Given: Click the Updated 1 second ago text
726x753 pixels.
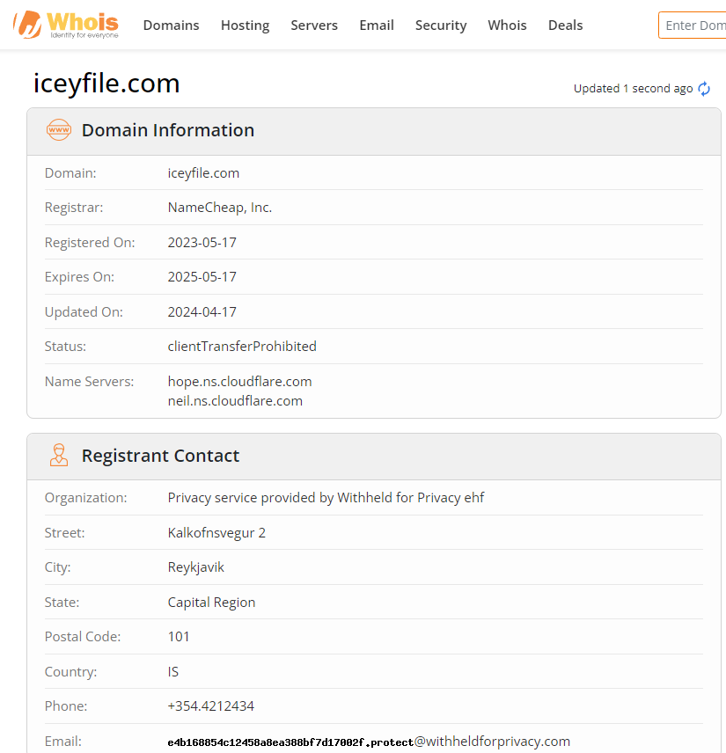Looking at the screenshot, I should click(x=633, y=89).
